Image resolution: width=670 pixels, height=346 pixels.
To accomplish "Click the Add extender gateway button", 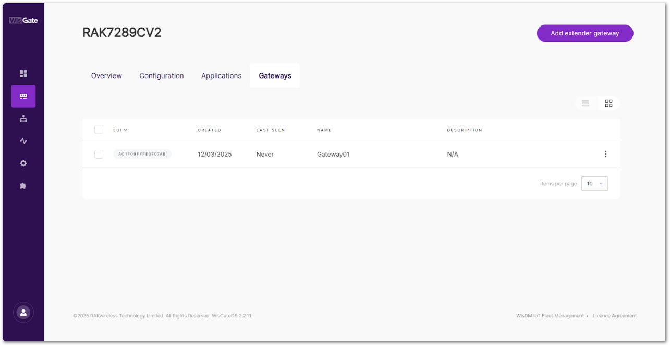I will pyautogui.click(x=585, y=33).
